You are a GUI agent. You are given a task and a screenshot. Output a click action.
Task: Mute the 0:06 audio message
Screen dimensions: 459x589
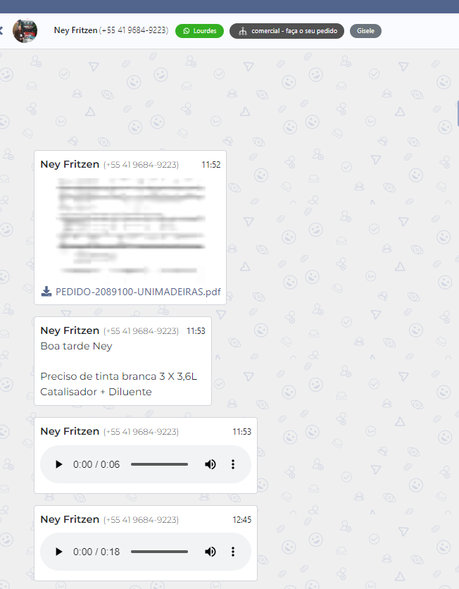click(210, 464)
